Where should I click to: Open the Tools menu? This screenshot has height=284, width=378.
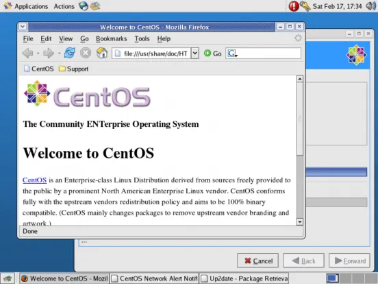[x=142, y=39]
